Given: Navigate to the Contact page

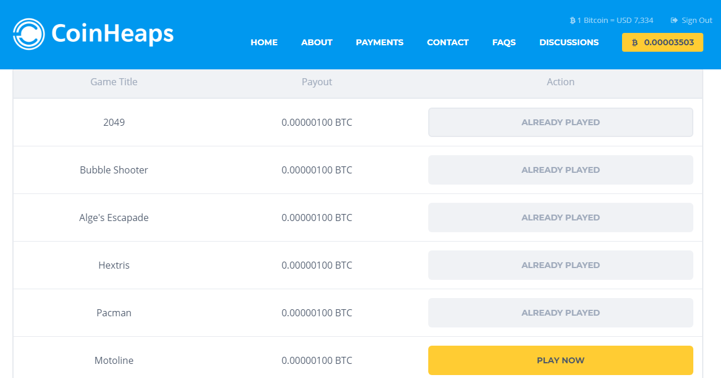Looking at the screenshot, I should point(448,42).
